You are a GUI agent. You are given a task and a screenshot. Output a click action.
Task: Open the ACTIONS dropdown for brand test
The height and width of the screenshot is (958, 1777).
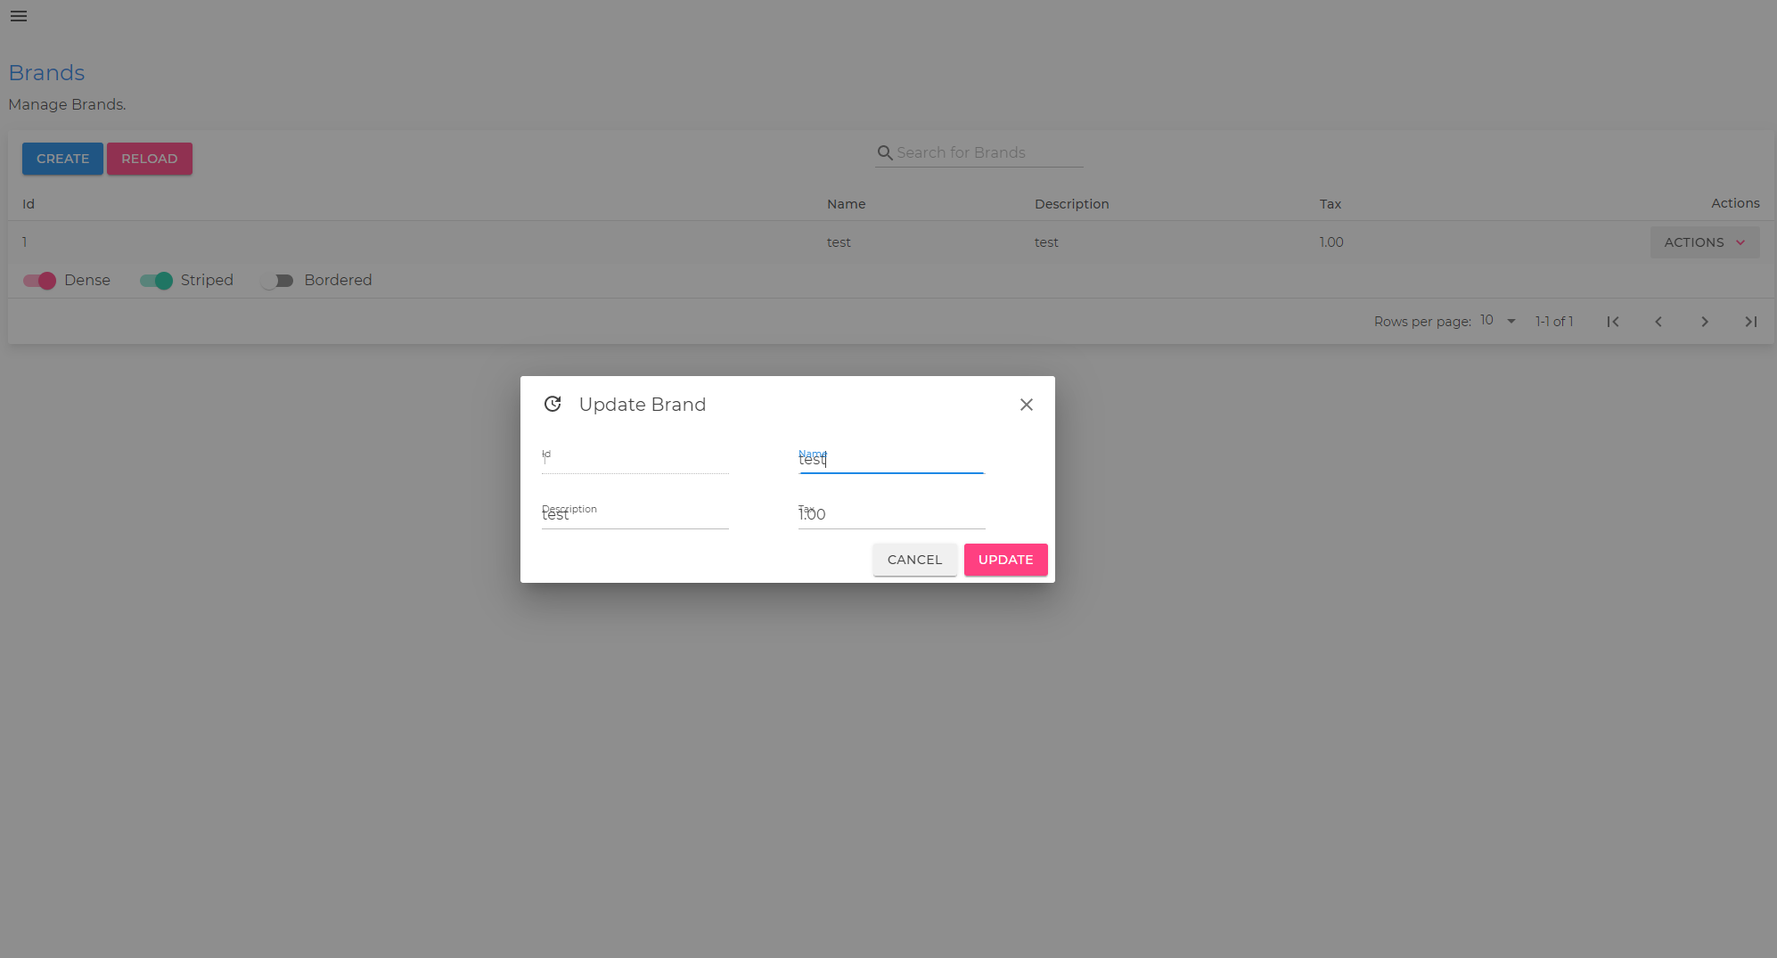click(1703, 242)
